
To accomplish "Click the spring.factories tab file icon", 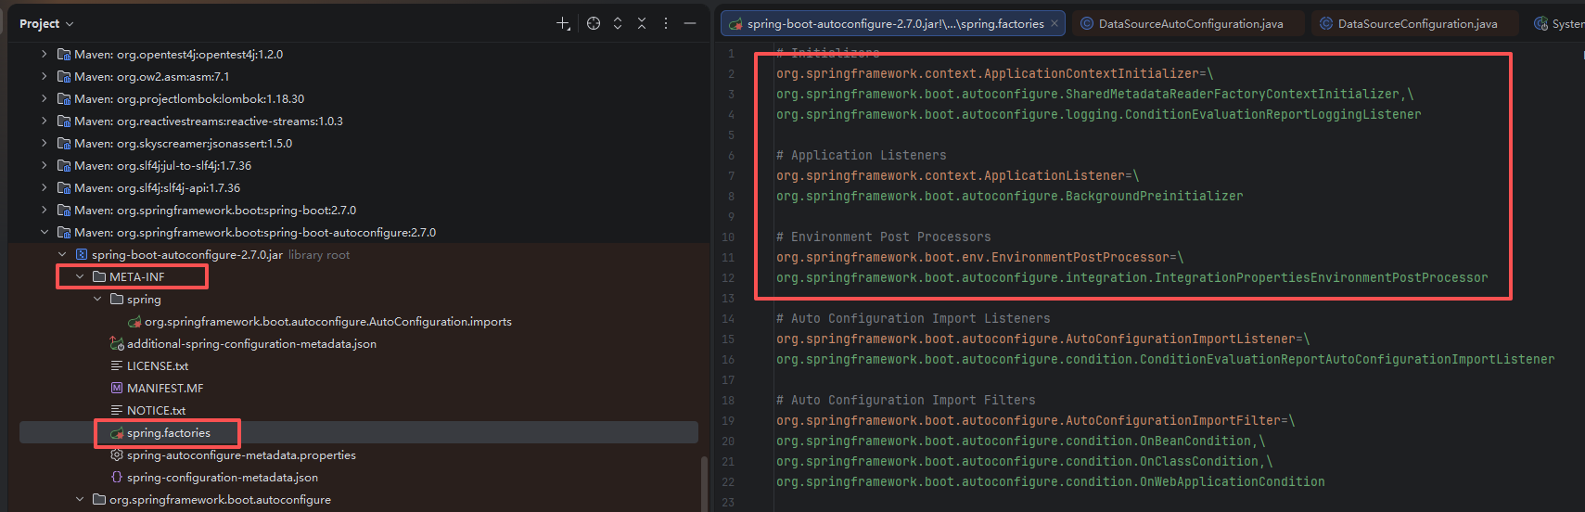I will coord(736,24).
